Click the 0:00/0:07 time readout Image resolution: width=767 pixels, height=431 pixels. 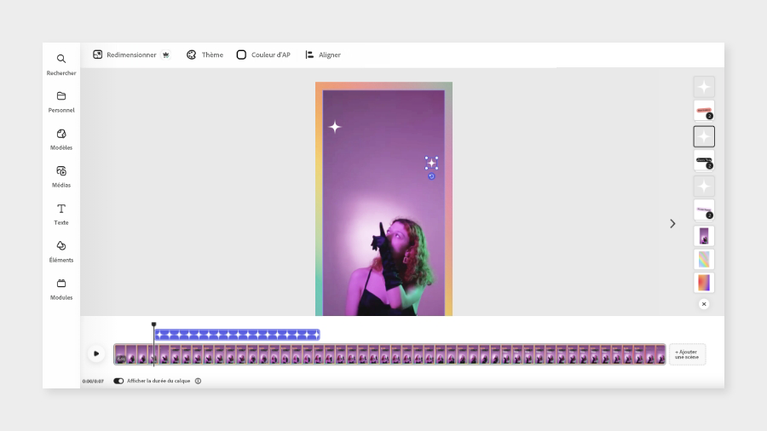(93, 381)
